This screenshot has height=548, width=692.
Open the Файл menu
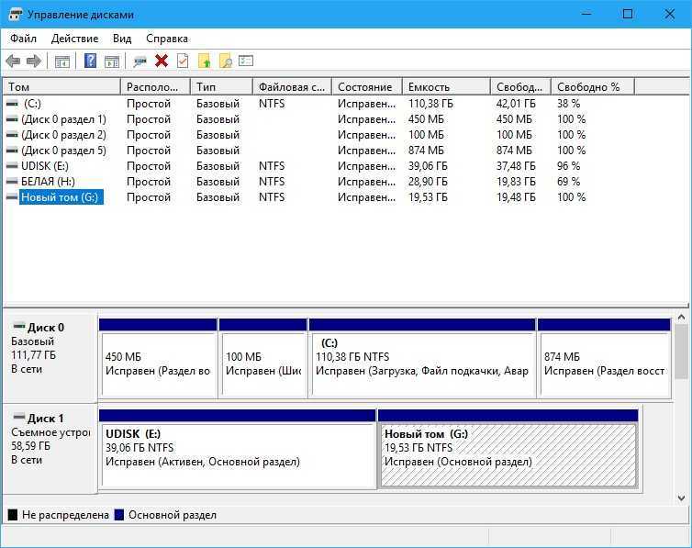[23, 39]
